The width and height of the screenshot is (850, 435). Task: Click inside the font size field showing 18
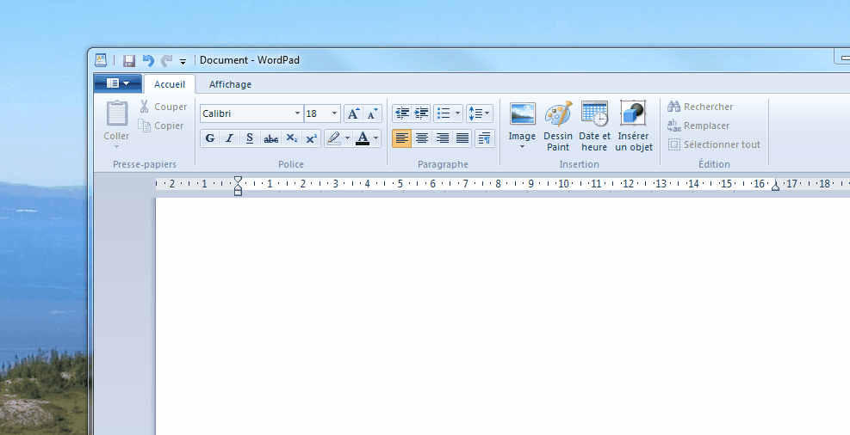(317, 113)
